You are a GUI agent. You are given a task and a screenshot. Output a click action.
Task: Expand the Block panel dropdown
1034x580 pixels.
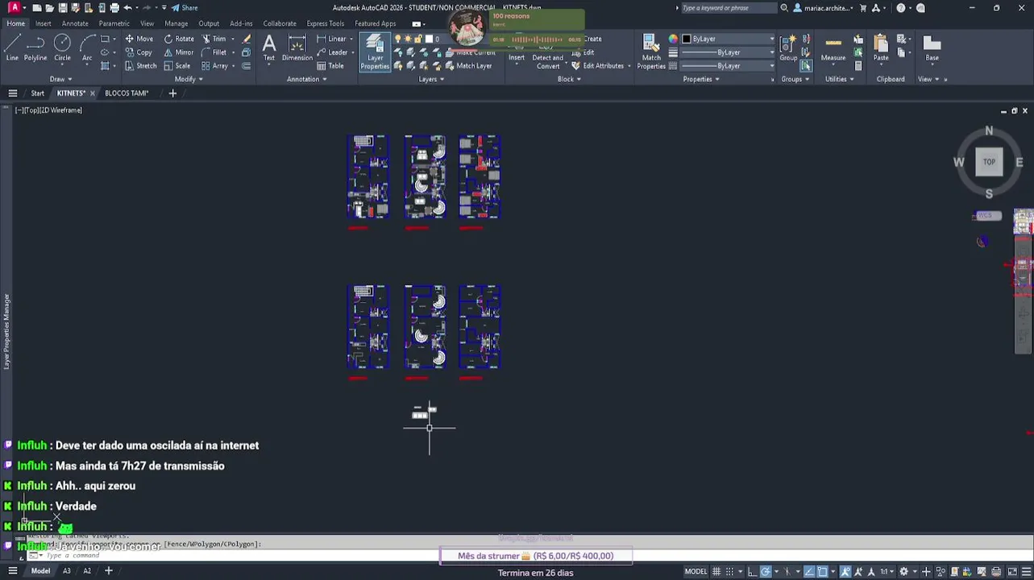click(x=569, y=79)
